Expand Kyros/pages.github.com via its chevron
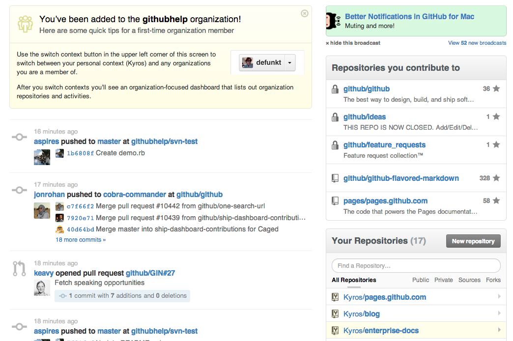This screenshot has height=341, width=513. click(x=499, y=297)
